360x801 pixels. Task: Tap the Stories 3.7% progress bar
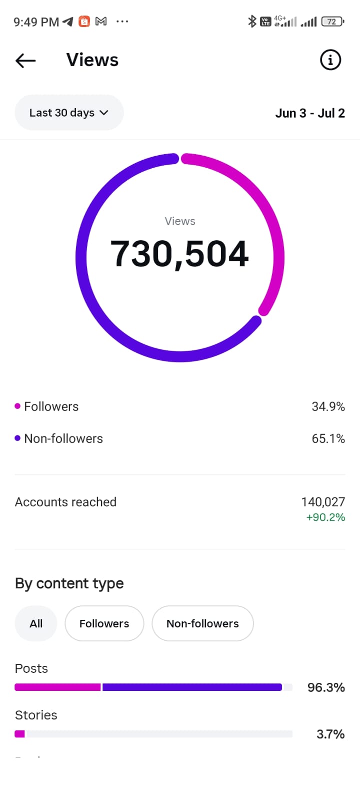point(153,734)
